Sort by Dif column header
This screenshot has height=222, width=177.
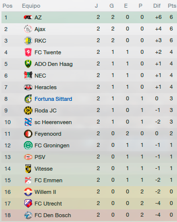[157, 6]
